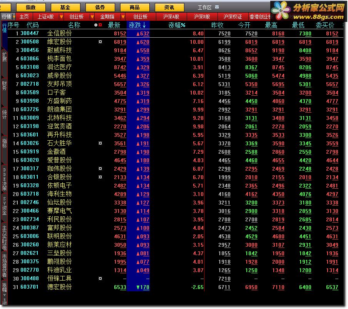
Task: Switch to the 主页 tab
Action: (x=24, y=17)
